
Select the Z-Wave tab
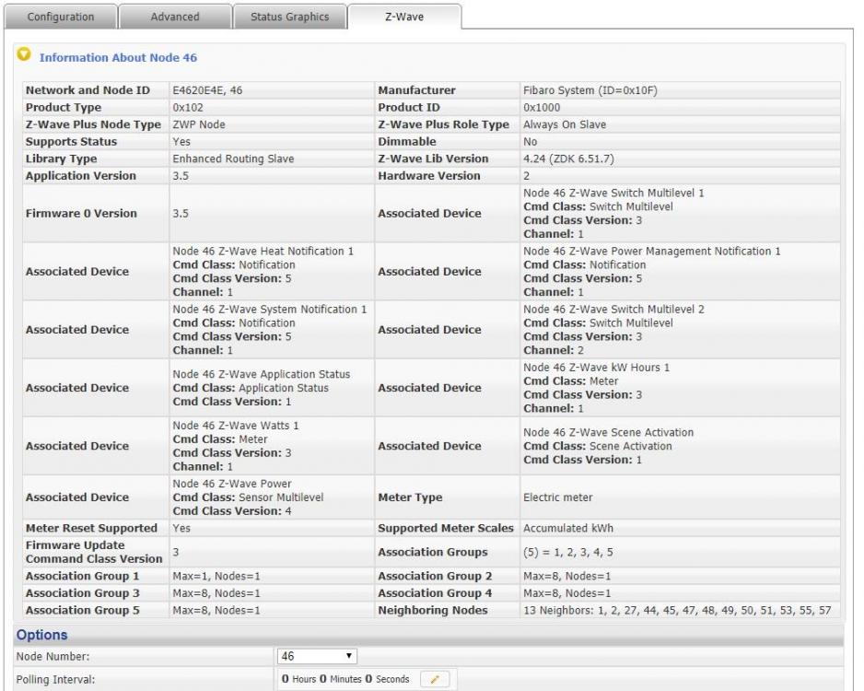tap(403, 17)
